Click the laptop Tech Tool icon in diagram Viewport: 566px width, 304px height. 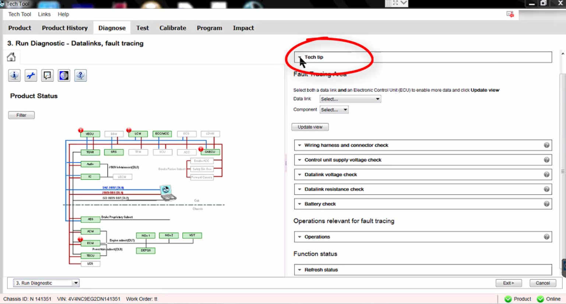[x=168, y=193]
